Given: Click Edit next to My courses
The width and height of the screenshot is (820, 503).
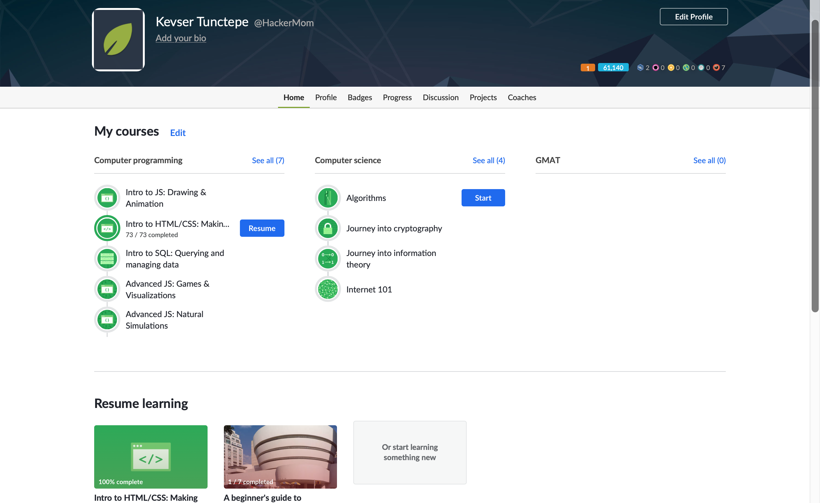Looking at the screenshot, I should pyautogui.click(x=178, y=133).
